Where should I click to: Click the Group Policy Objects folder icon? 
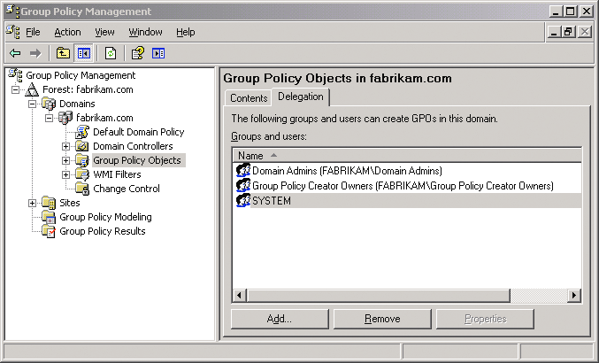[x=82, y=160]
